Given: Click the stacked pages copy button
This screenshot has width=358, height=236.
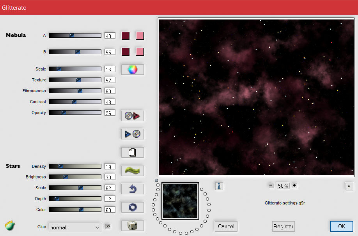Looking at the screenshot, I should tap(133, 152).
